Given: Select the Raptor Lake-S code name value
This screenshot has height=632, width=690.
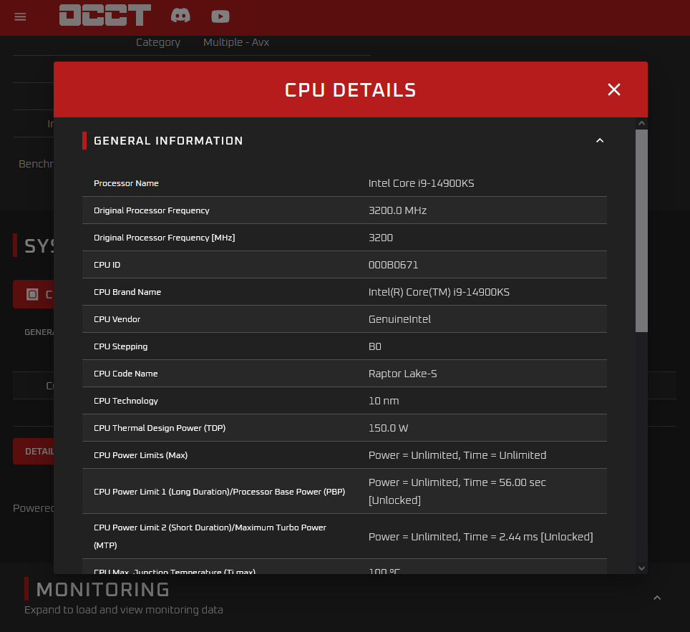Looking at the screenshot, I should [x=403, y=374].
